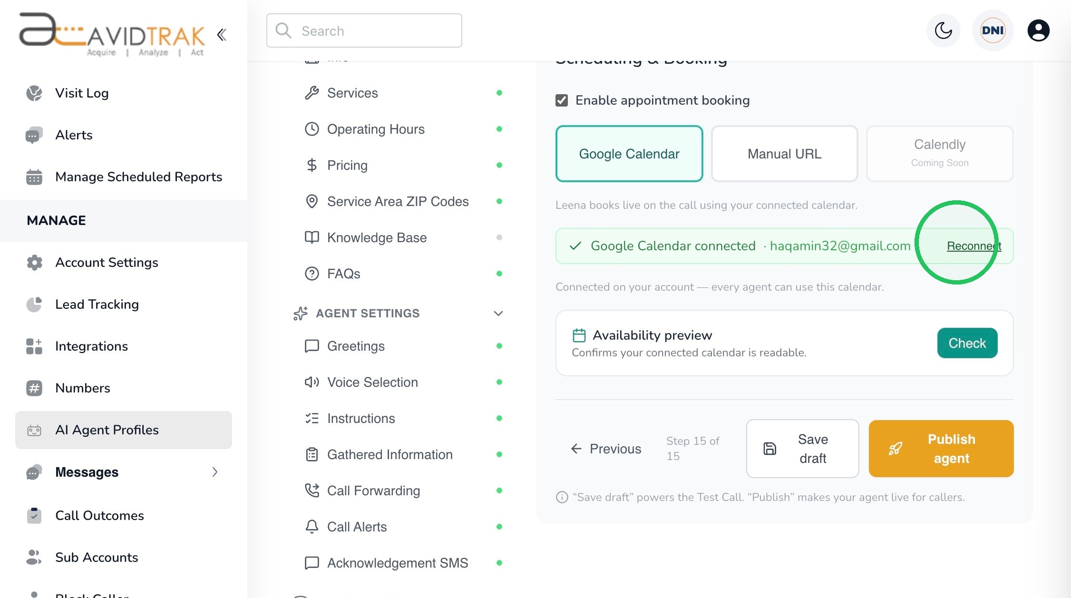
Task: Select the Google Calendar option
Action: point(629,154)
